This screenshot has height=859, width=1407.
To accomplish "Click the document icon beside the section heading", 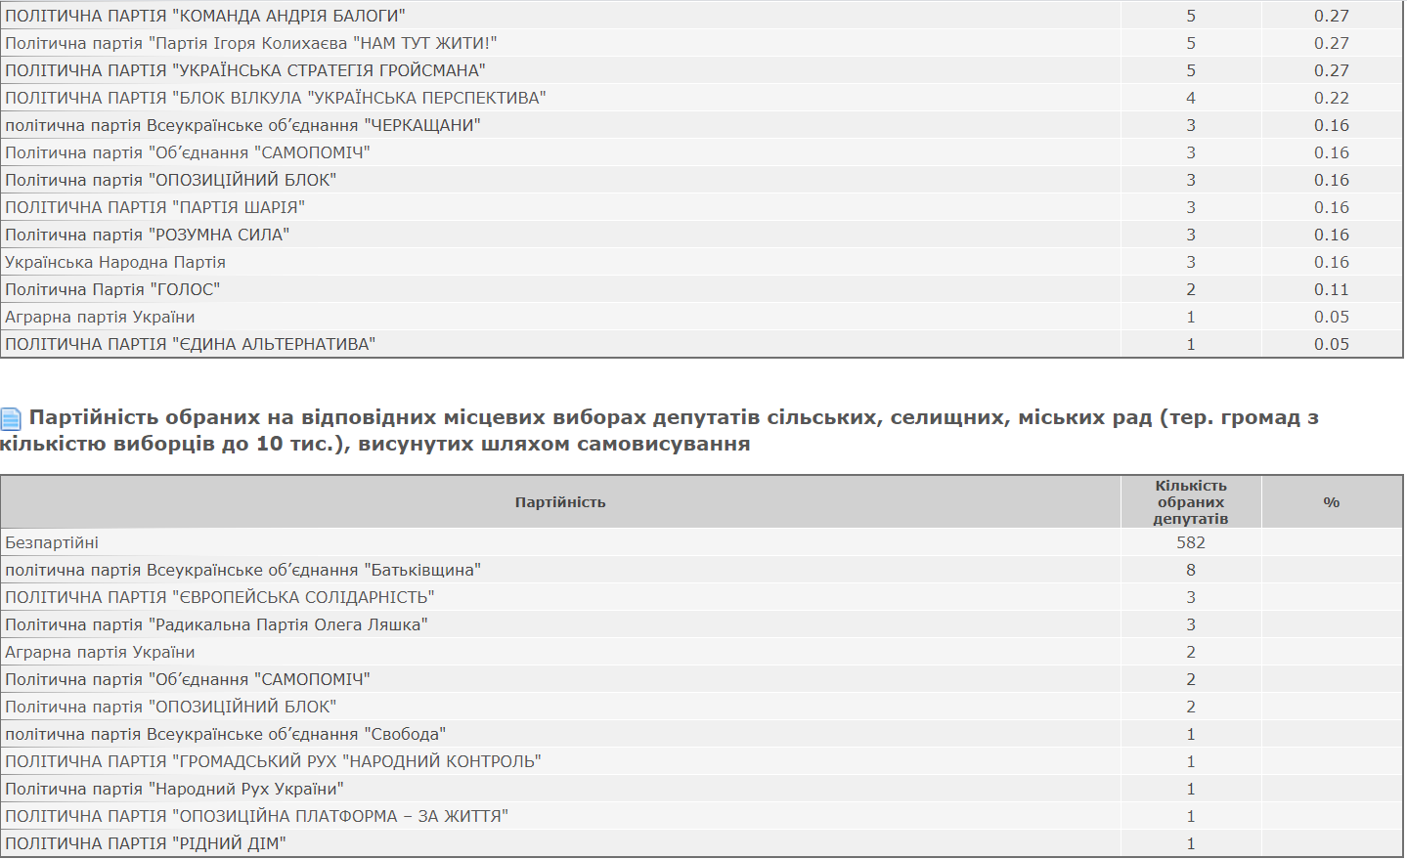I will pyautogui.click(x=11, y=419).
